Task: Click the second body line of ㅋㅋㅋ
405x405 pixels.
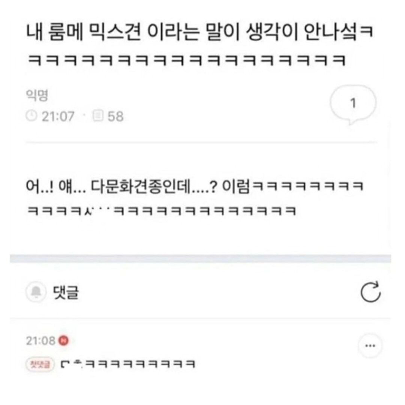Action: [161, 211]
